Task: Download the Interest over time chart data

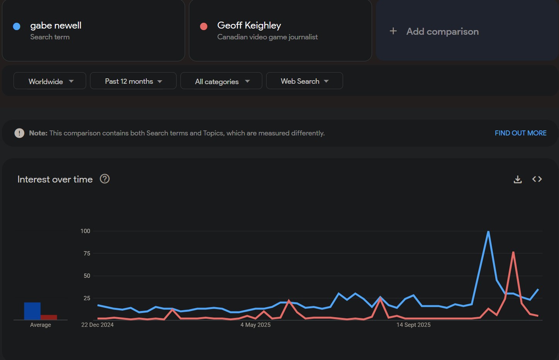Action: click(x=518, y=179)
